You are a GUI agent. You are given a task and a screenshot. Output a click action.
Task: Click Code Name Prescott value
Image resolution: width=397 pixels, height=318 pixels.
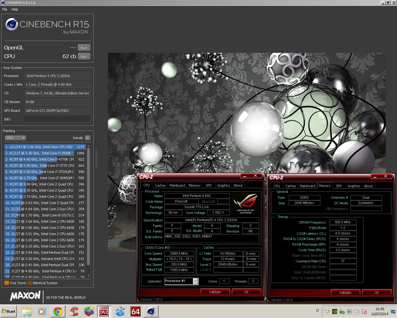[181, 201]
